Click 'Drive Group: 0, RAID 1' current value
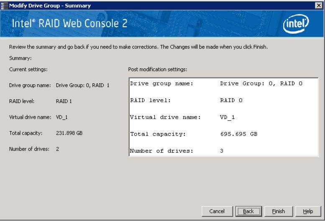This screenshot has width=325, height=221. [82, 85]
